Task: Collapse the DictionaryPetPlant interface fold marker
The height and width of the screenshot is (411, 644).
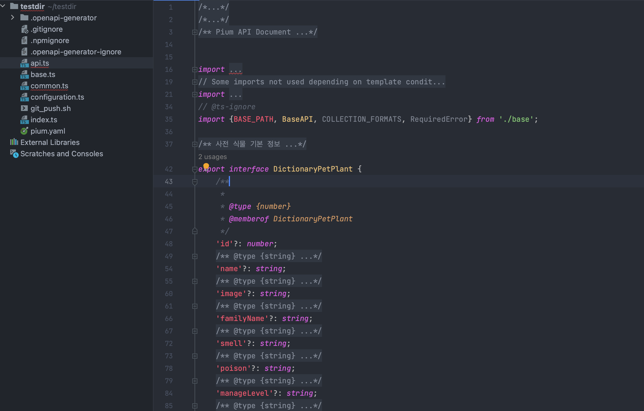Action: pyautogui.click(x=195, y=169)
